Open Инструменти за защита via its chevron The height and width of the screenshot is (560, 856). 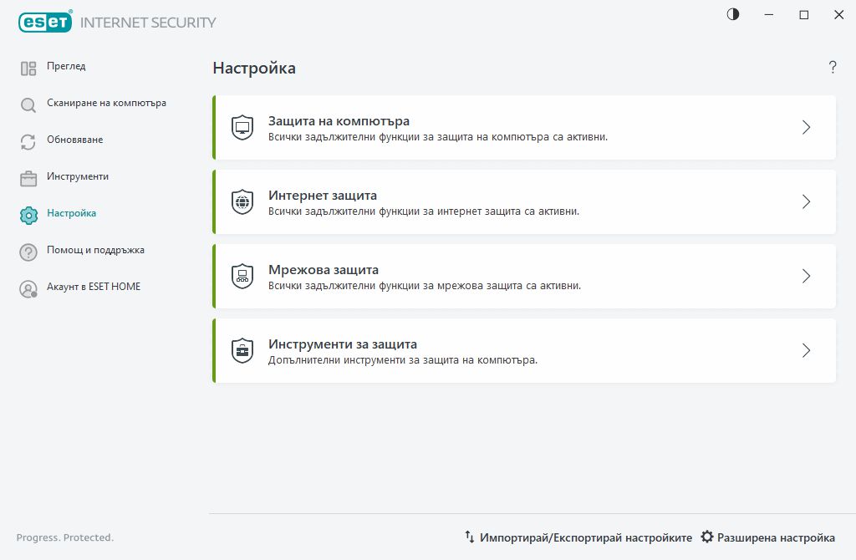(x=806, y=350)
